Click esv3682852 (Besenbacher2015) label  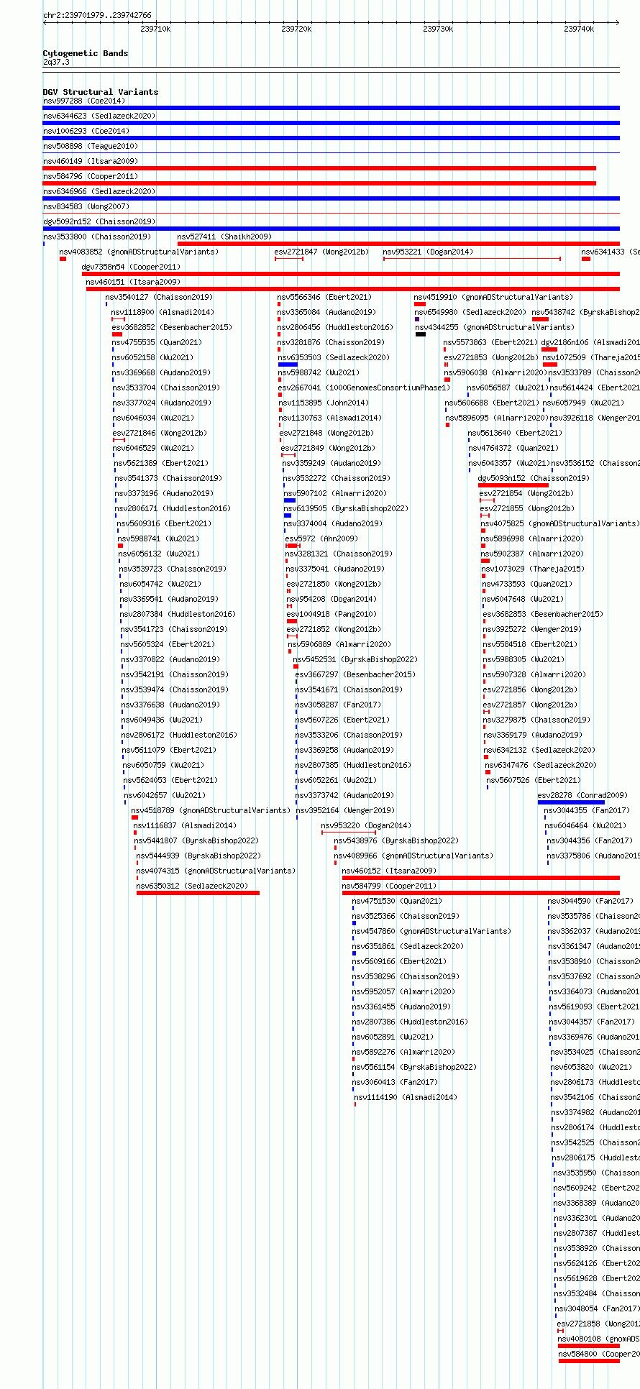(x=172, y=327)
